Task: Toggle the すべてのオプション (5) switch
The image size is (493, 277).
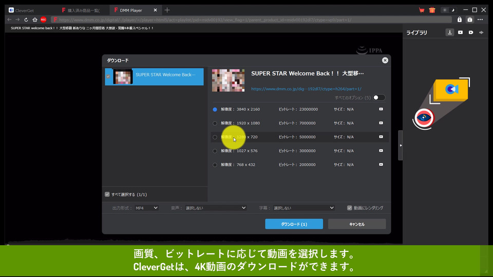Action: tap(378, 97)
